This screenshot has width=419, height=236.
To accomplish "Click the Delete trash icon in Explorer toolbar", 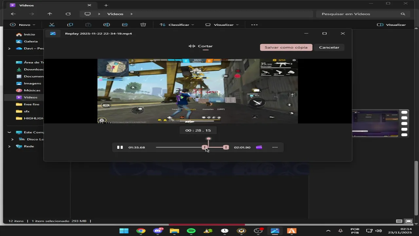I will tap(143, 25).
